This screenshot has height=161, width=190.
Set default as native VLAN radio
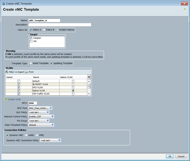click(73, 81)
